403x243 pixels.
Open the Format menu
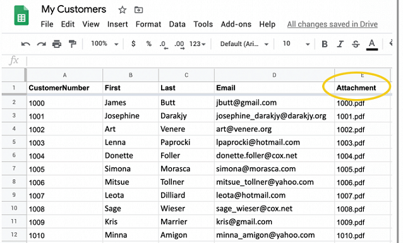tap(148, 24)
